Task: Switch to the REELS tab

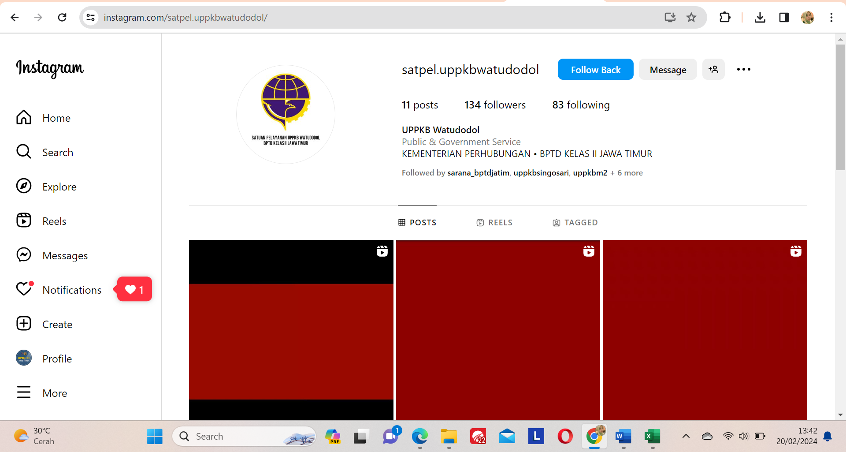Action: (494, 223)
